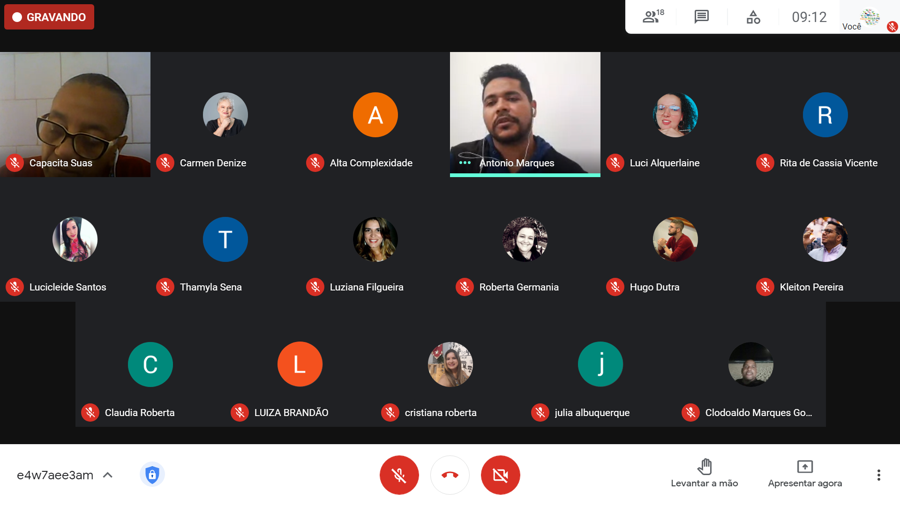Toggle the camera off button
The image size is (900, 506).
click(x=500, y=475)
